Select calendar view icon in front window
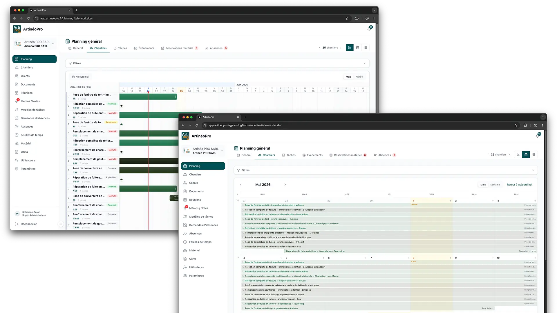 (x=526, y=155)
